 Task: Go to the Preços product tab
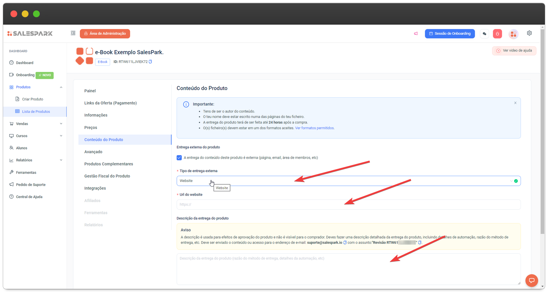click(91, 127)
